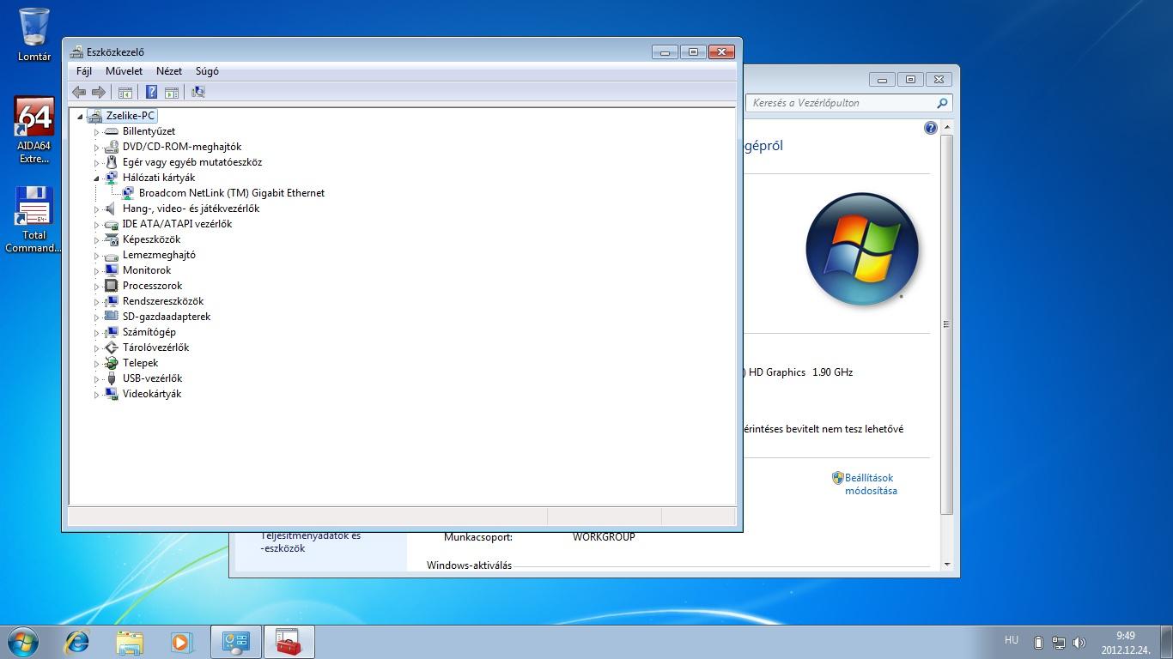Select the Lemezmeghajtó label
Image resolution: width=1173 pixels, height=659 pixels.
(x=159, y=255)
